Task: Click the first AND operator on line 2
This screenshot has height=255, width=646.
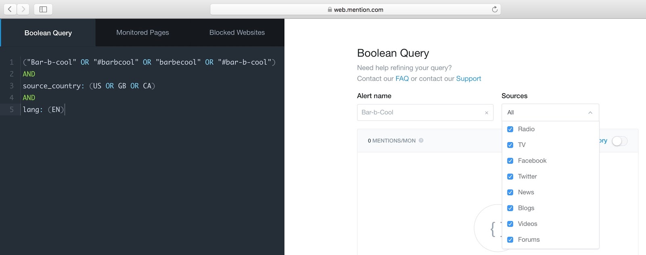Action: click(x=29, y=74)
